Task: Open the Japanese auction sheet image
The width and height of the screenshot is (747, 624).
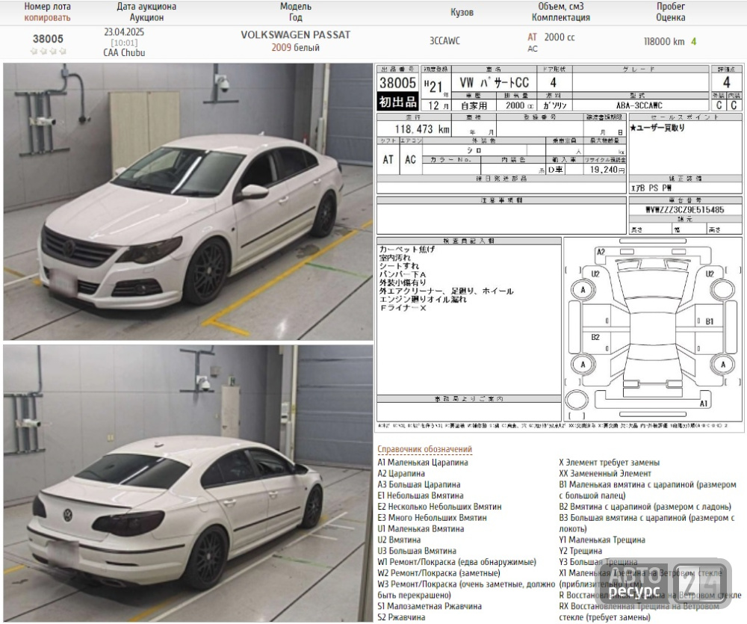Action: tap(560, 248)
